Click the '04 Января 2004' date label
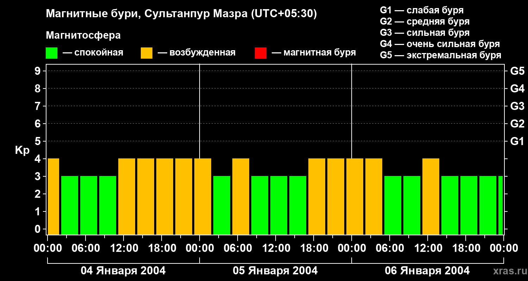The width and height of the screenshot is (528, 281). click(123, 271)
